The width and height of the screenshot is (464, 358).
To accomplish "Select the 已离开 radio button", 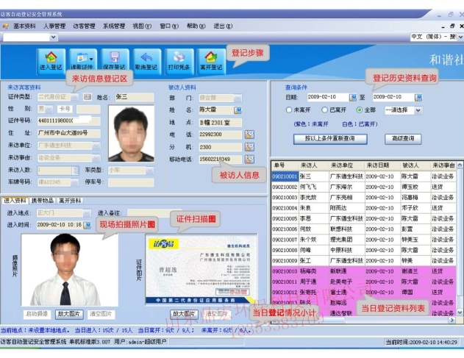I will [324, 110].
